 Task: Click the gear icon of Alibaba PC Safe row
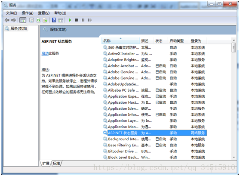(x=105, y=90)
